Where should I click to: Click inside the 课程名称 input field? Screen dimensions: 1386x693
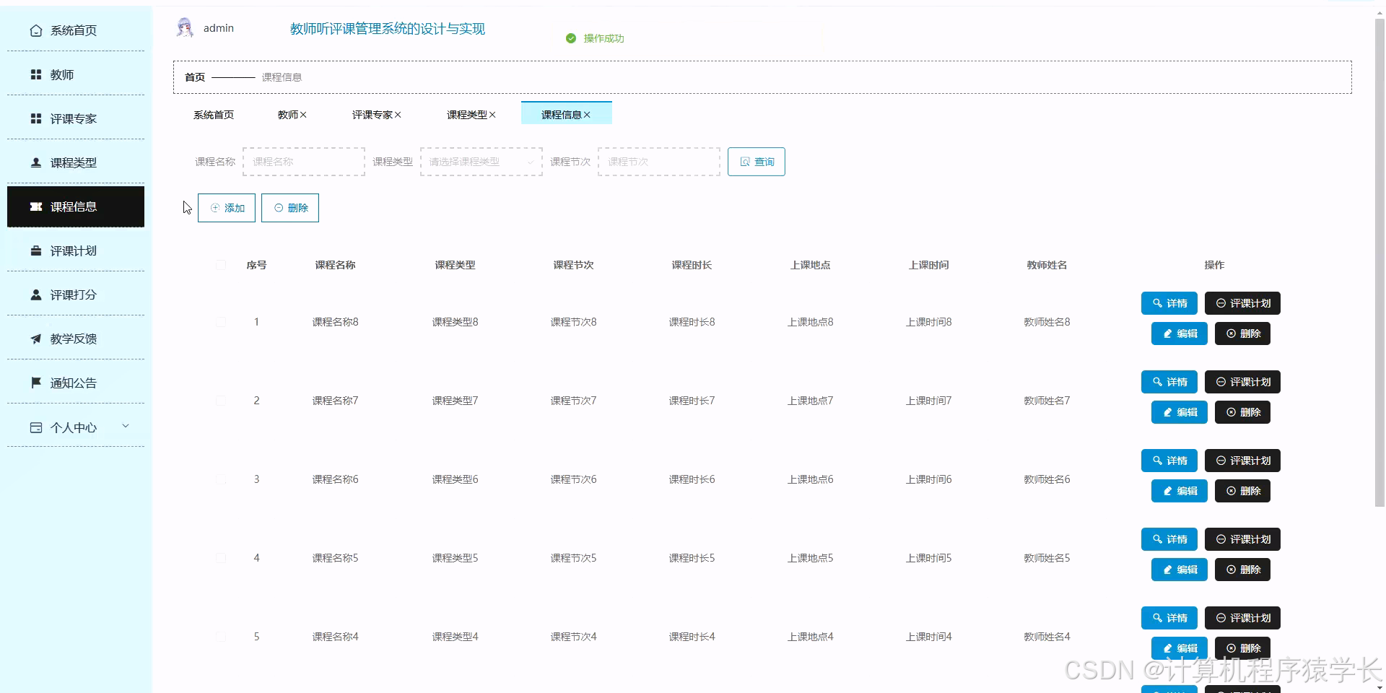click(x=303, y=162)
